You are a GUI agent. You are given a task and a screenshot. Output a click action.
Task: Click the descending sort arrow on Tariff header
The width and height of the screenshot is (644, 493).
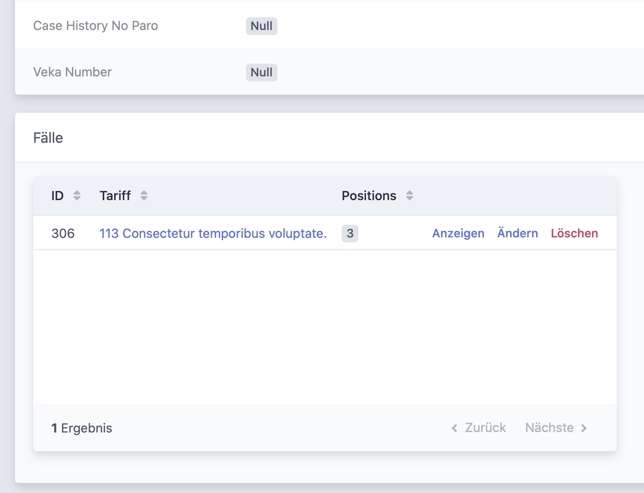(144, 198)
